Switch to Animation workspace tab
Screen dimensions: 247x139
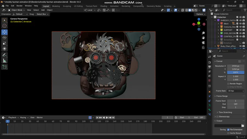point(114,6)
